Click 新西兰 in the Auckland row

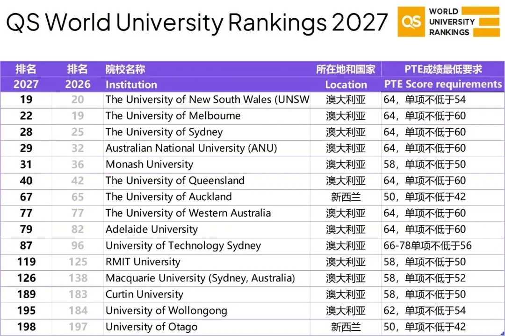[346, 197]
